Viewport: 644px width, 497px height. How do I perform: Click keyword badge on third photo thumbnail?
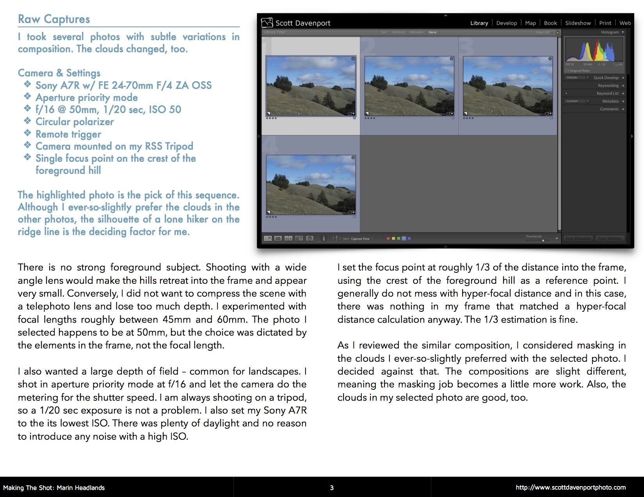point(546,114)
